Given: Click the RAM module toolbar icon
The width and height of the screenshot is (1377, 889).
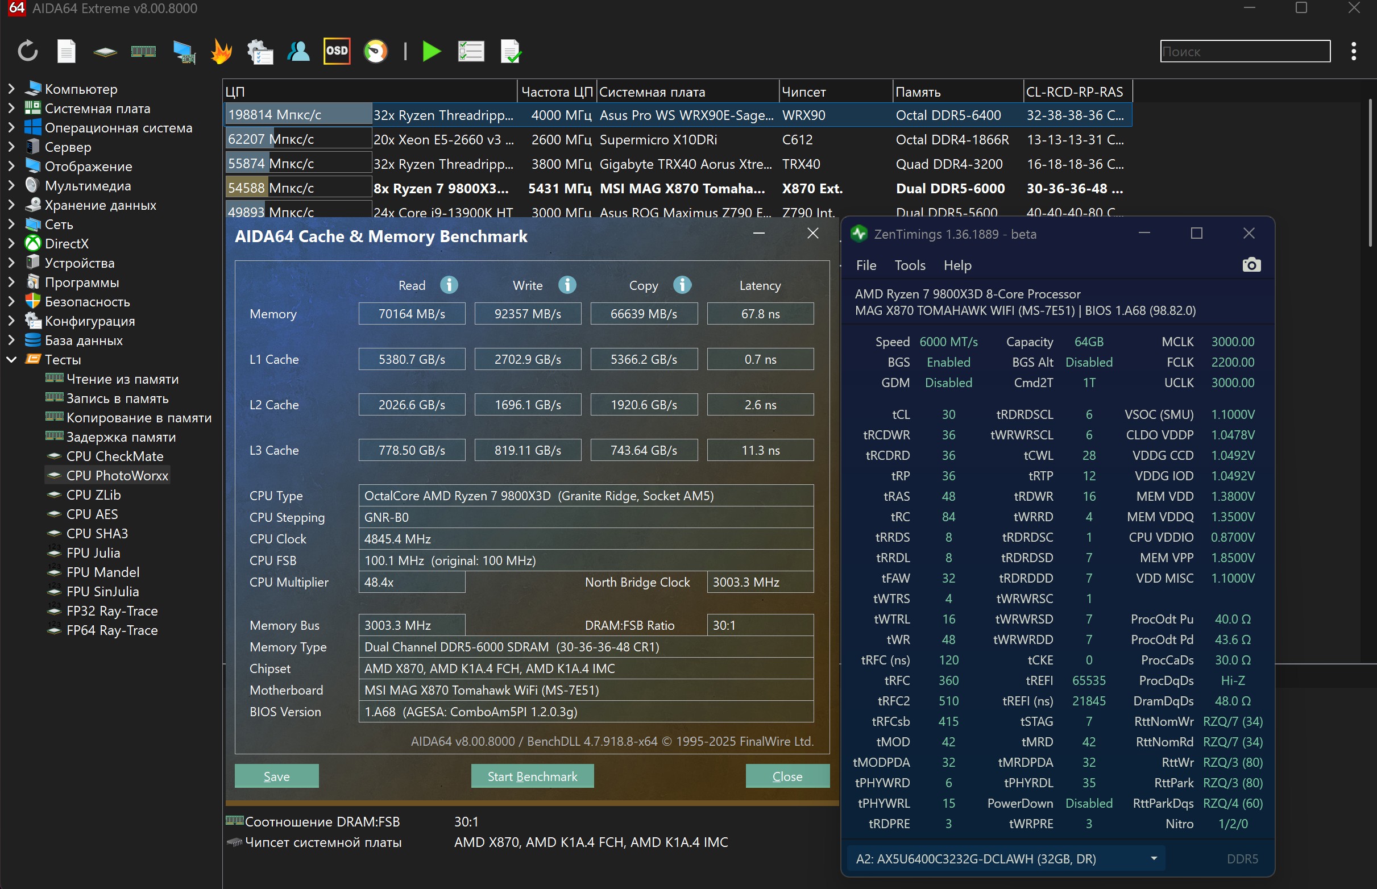Looking at the screenshot, I should pos(143,51).
